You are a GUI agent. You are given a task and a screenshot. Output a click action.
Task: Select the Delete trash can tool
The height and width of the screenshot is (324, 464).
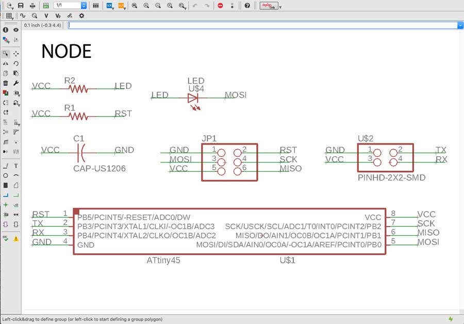pyautogui.click(x=6, y=83)
